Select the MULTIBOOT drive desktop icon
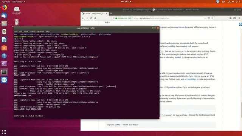Viewport: 242px width, 136px height. click(x=17, y=11)
